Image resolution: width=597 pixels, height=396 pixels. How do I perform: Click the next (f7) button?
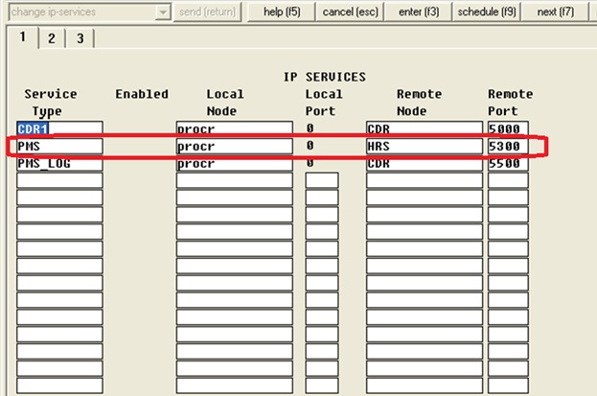(555, 12)
